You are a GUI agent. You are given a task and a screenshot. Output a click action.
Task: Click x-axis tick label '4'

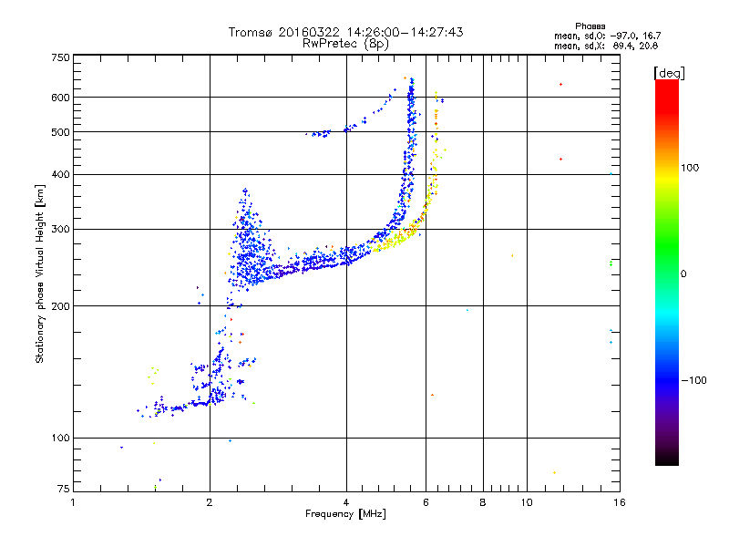[x=346, y=502]
